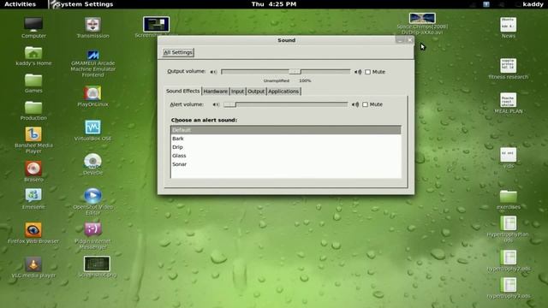Launch the Brasero disc burner icon
548x308 pixels.
pos(33,169)
